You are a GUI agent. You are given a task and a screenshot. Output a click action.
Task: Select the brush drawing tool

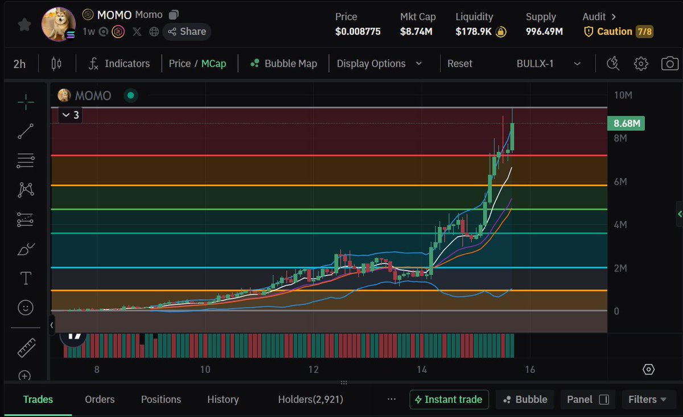[x=26, y=249]
